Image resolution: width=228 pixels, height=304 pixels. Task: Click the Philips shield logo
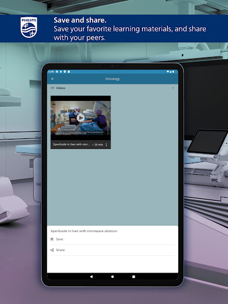coord(29,27)
